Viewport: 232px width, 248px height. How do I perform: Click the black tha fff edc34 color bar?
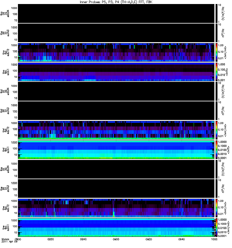[217, 13]
